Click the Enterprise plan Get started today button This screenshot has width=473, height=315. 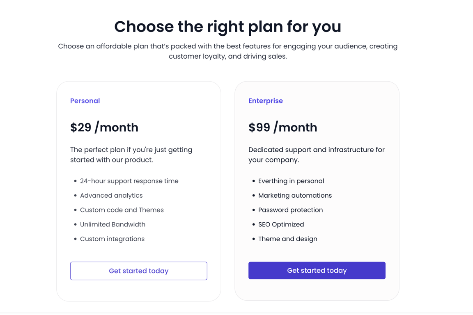(317, 270)
